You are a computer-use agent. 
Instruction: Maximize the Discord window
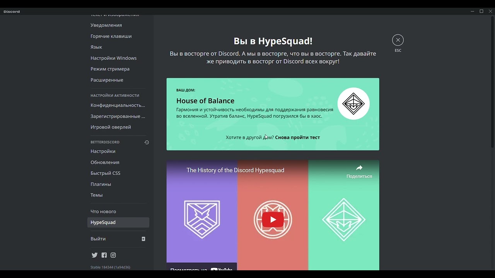click(x=481, y=11)
